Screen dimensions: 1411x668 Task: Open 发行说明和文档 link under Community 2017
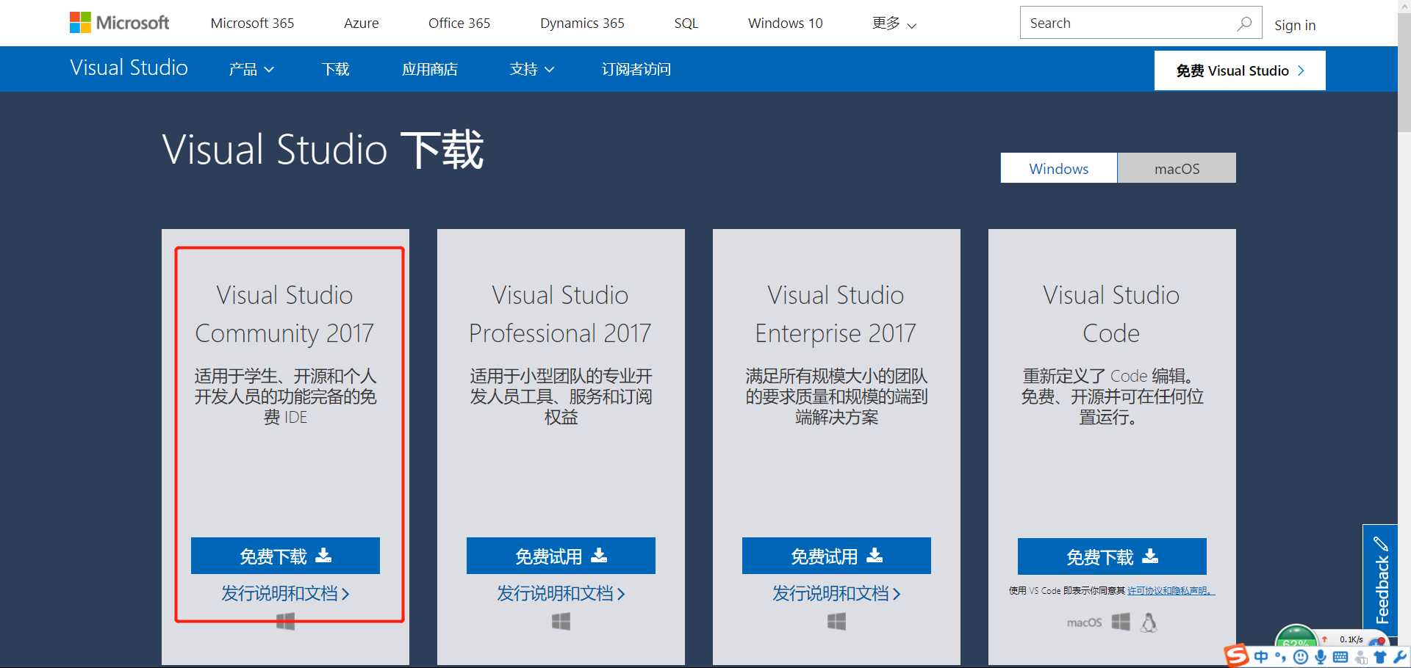285,593
